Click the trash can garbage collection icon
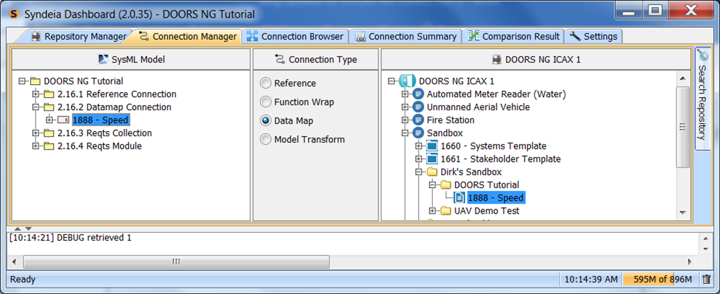 707,280
